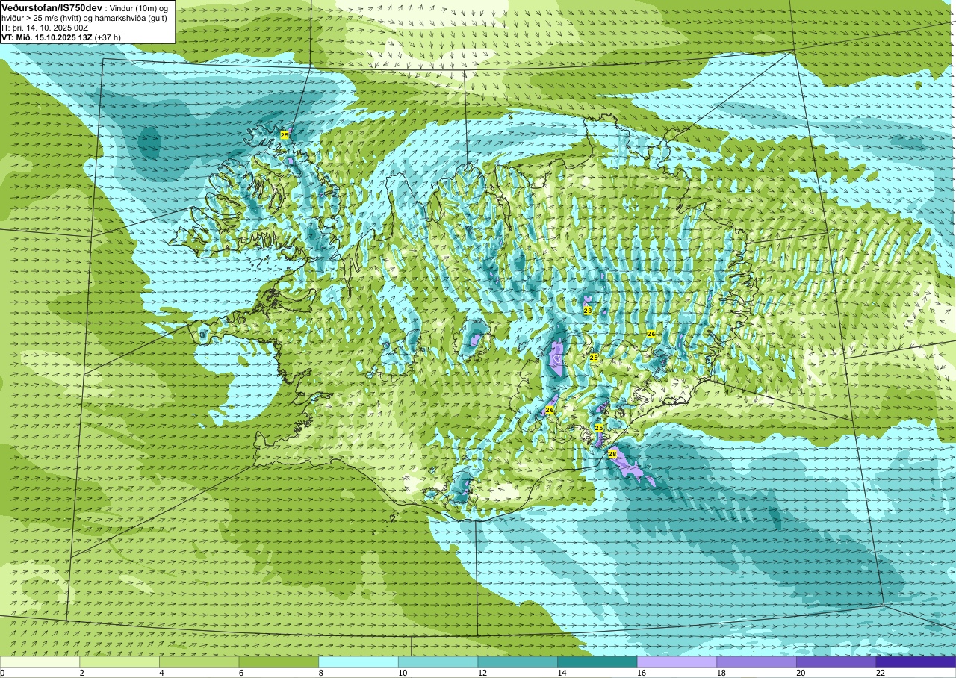
Task: Pick the aqua 10–12 legend swatch
Action: click(438, 662)
